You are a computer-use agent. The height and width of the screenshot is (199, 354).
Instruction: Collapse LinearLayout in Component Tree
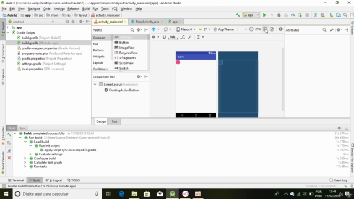tap(95, 85)
